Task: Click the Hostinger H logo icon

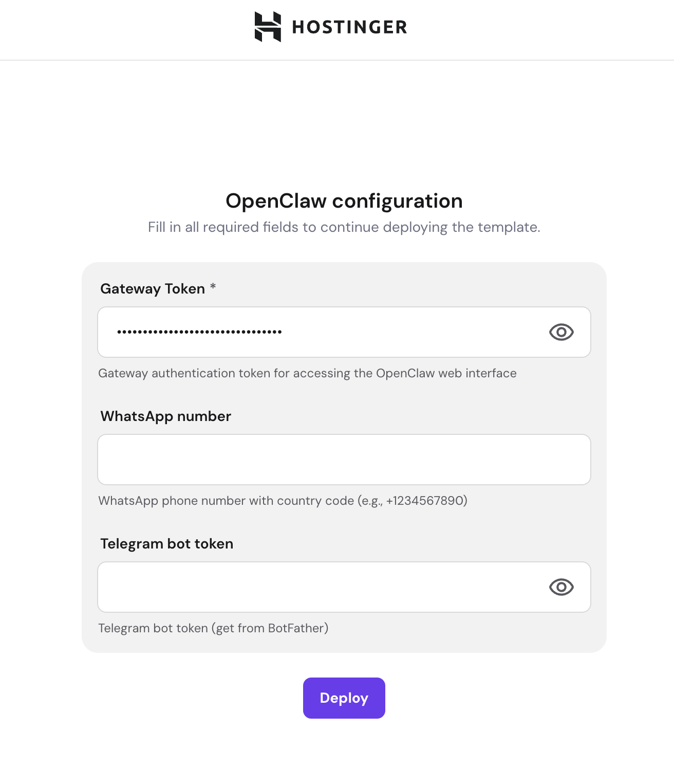Action: 268,27
